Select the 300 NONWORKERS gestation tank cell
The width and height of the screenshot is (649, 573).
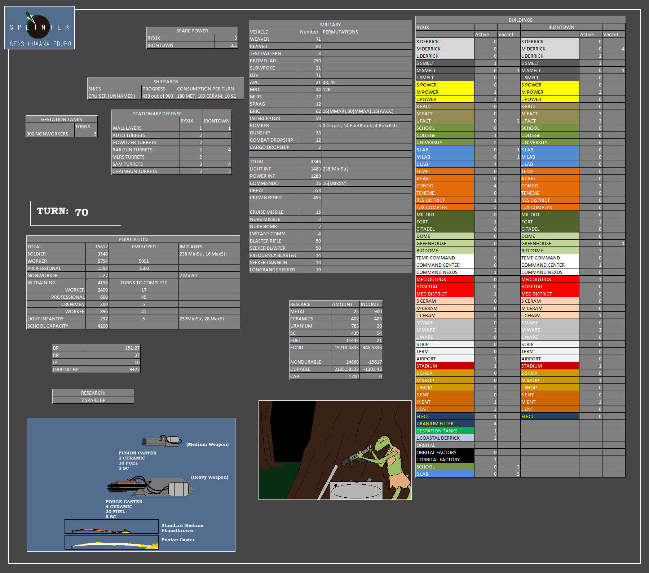click(x=50, y=134)
